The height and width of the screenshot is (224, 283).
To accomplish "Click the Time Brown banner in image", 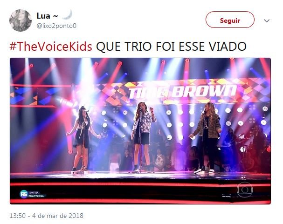I will click(182, 92).
